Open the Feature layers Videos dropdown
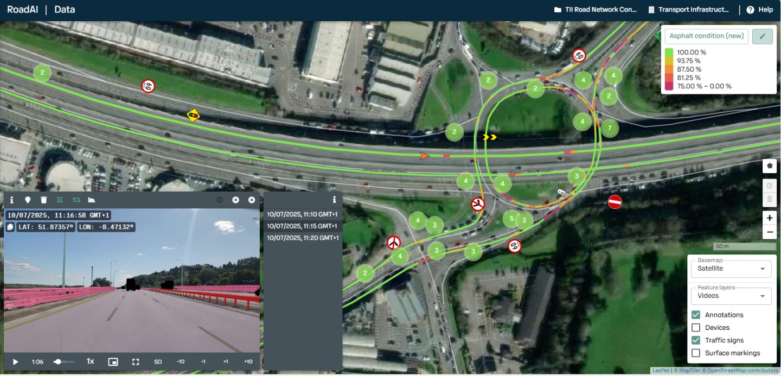The height and width of the screenshot is (376, 781). click(x=731, y=296)
